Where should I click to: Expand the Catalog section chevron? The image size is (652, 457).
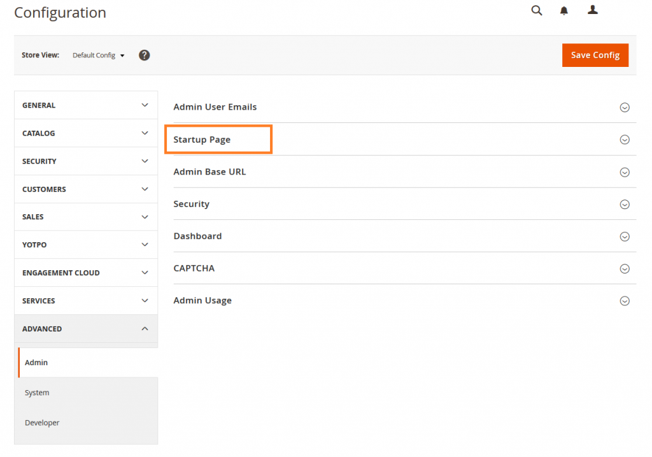(x=145, y=133)
